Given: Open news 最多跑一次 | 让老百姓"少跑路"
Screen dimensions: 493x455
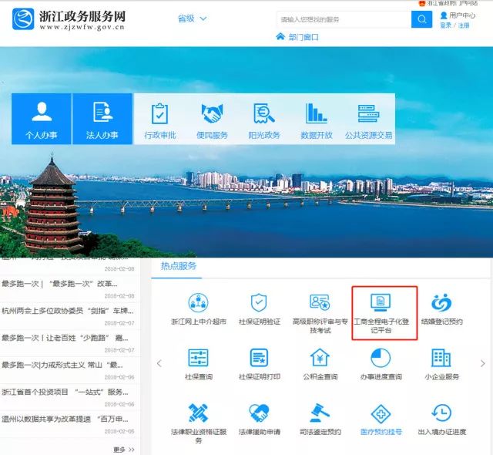Looking at the screenshot, I should (65, 338).
